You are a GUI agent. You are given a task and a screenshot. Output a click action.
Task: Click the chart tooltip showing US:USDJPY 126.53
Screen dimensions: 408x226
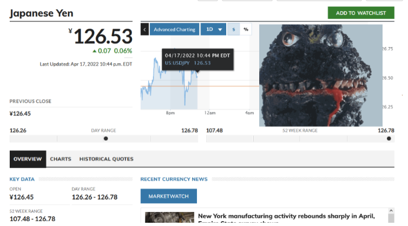[x=198, y=59]
